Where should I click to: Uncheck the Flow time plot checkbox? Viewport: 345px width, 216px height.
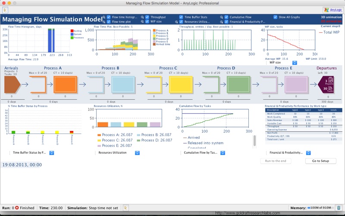coord(109,22)
